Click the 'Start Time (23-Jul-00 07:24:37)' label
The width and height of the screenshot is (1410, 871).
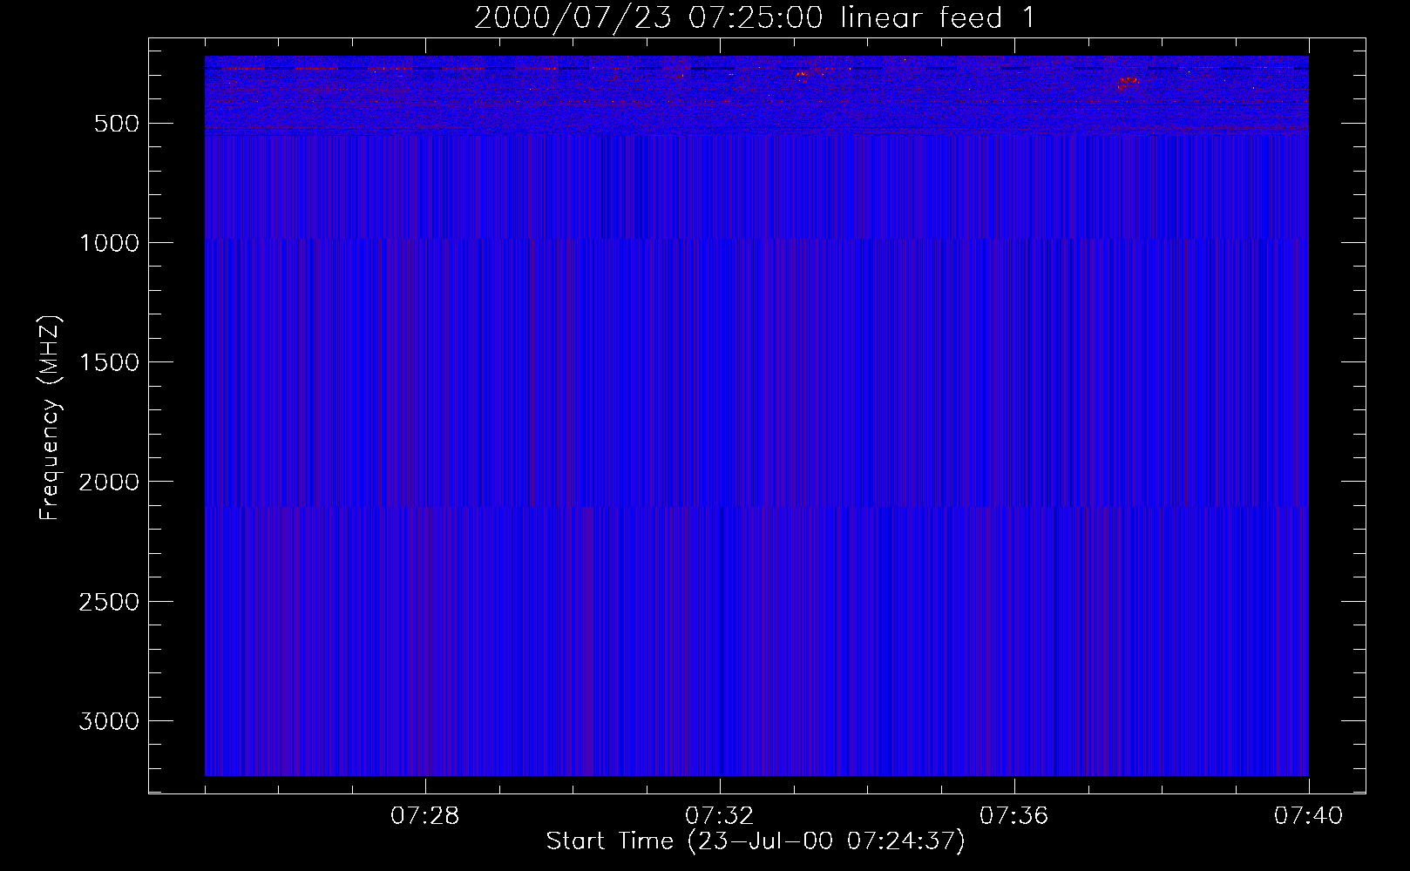point(756,841)
